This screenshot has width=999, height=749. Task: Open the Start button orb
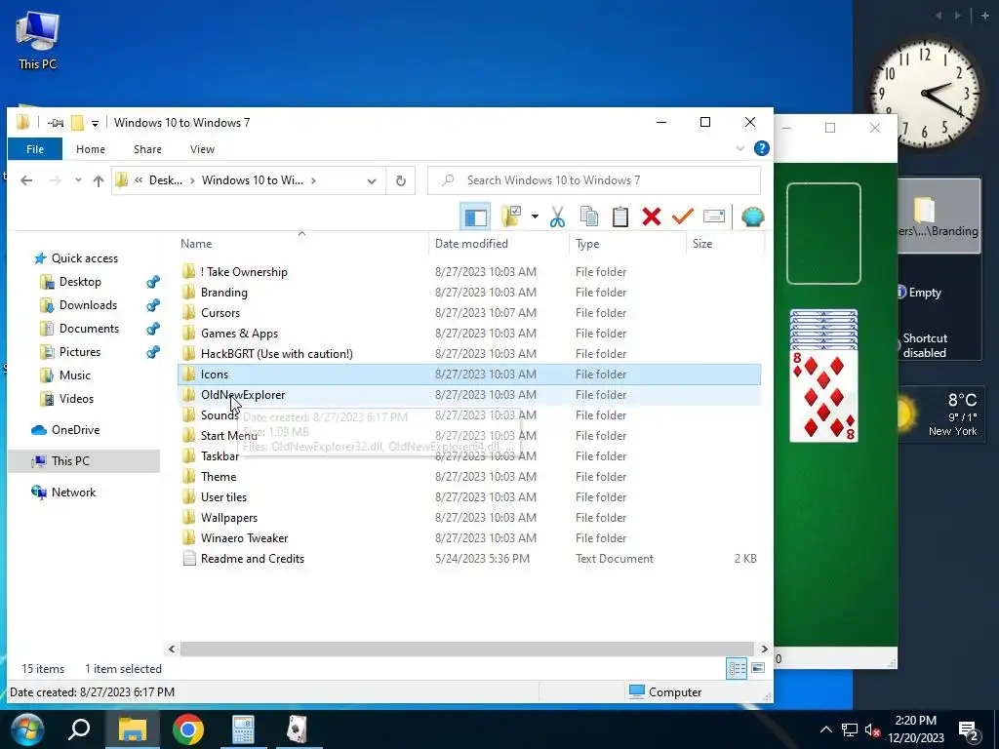pyautogui.click(x=27, y=729)
